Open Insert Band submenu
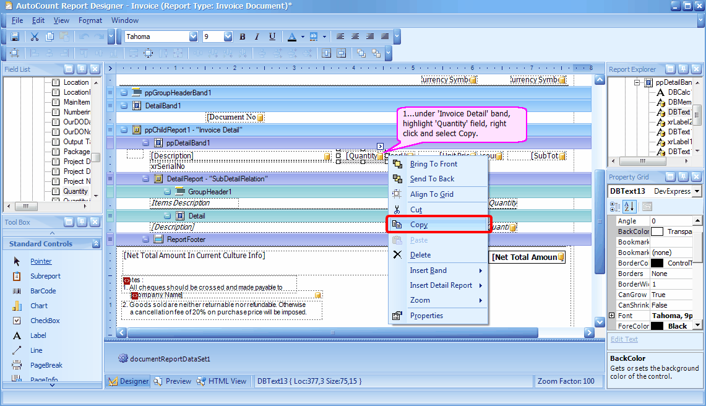Image resolution: width=706 pixels, height=406 pixels. click(438, 270)
